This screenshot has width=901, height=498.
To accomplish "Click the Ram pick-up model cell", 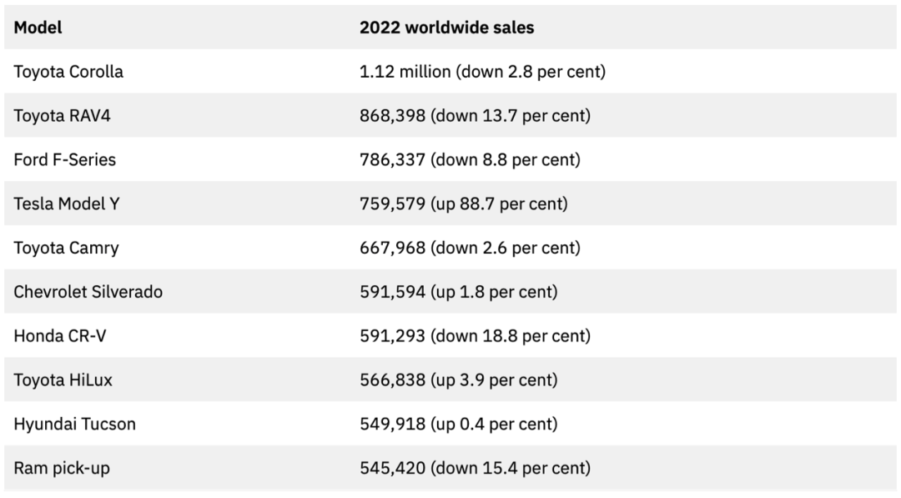I will [61, 468].
